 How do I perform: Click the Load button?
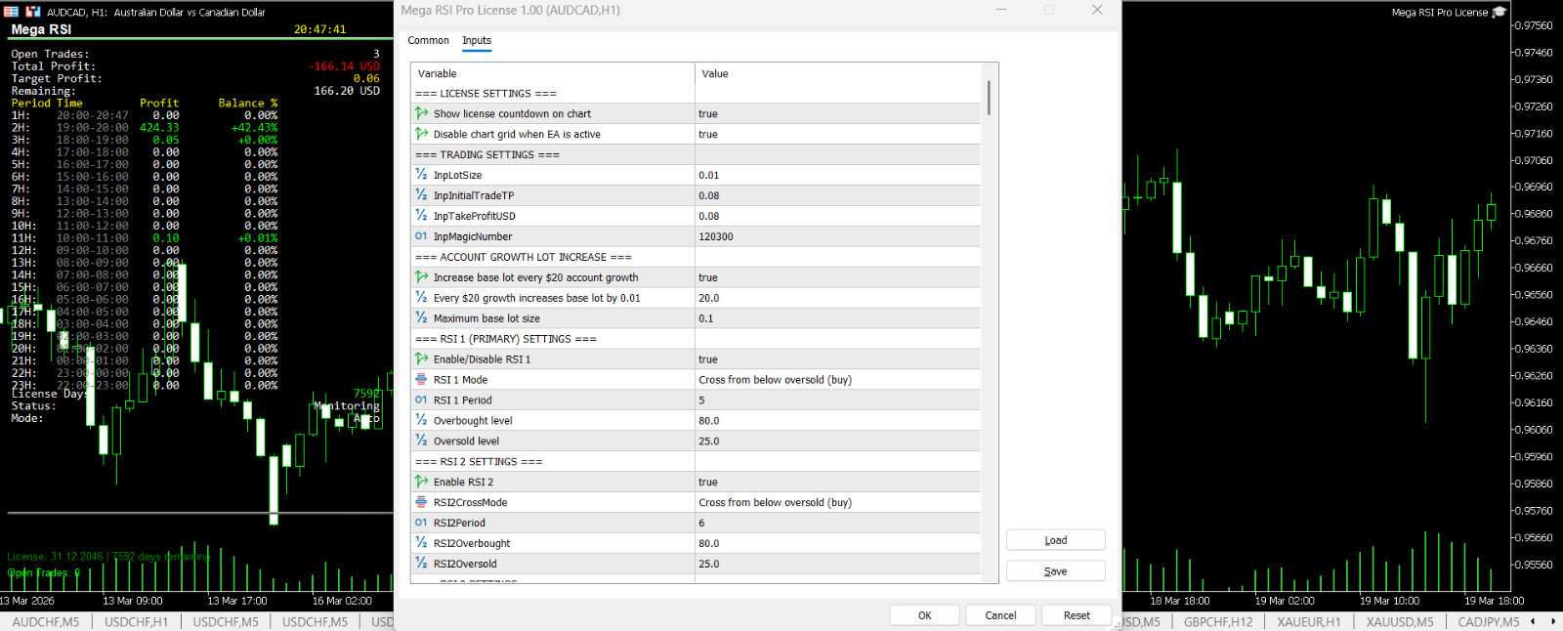[1055, 540]
